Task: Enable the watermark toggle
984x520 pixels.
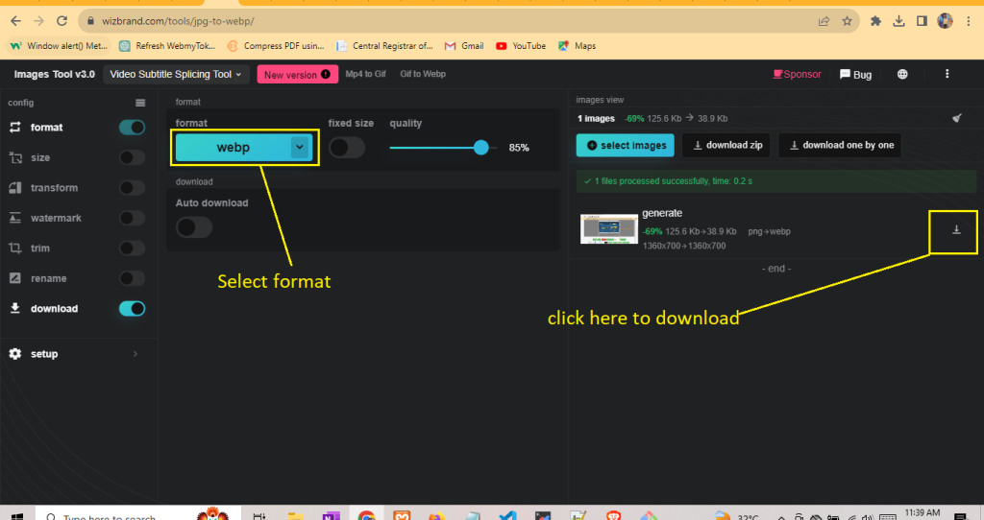Action: pyautogui.click(x=132, y=218)
